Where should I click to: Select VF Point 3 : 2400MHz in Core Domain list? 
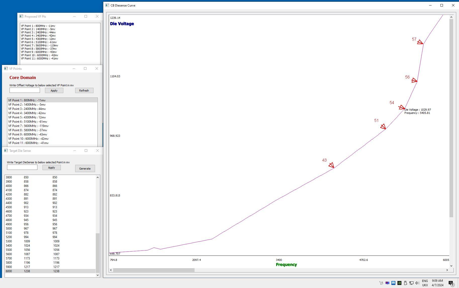coord(52,109)
